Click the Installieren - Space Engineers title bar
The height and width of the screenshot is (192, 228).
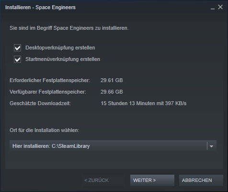click(40, 7)
